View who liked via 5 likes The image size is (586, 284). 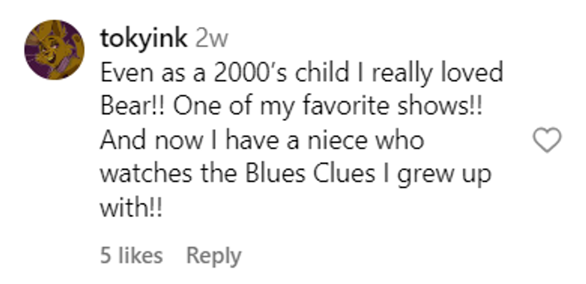[131, 255]
